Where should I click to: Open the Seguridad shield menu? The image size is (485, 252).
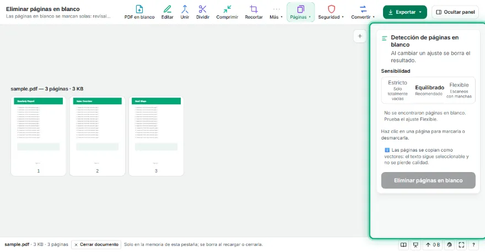(331, 12)
